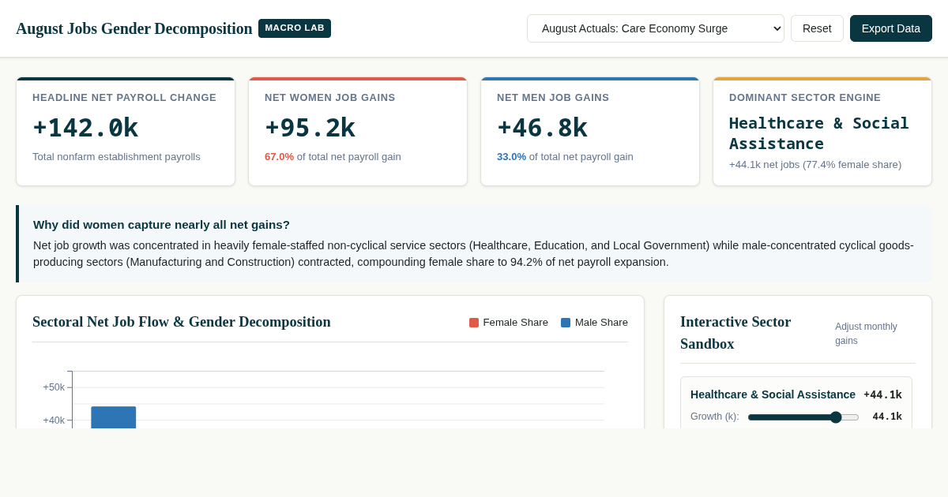Open the August Actuals scenario dropdown
This screenshot has height=497, width=948.
656,28
